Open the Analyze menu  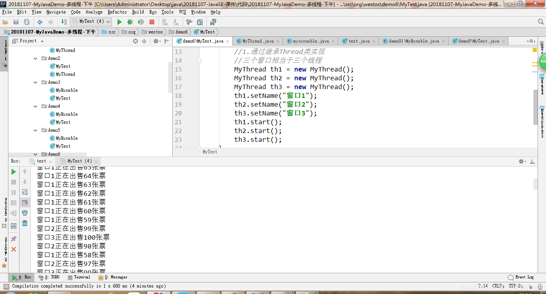94,12
